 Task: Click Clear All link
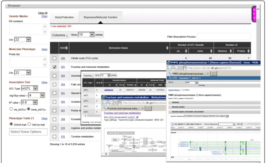click(43, 13)
